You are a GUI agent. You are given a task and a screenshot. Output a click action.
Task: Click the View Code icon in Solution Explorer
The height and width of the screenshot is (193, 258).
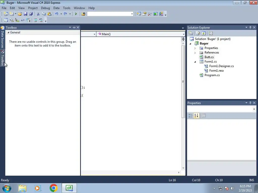[x=211, y=33]
